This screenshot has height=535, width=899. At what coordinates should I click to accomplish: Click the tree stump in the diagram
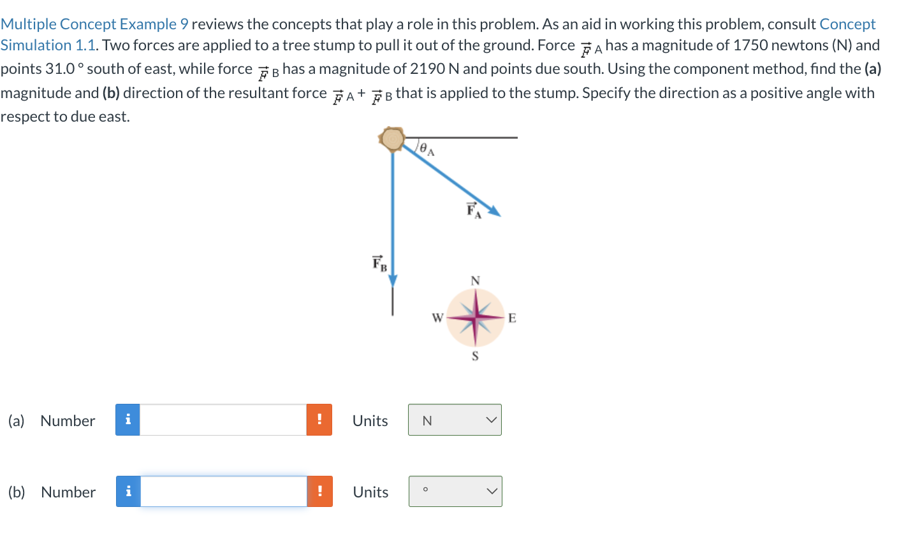(x=391, y=139)
